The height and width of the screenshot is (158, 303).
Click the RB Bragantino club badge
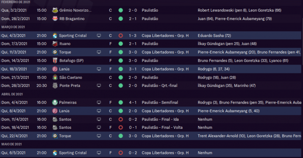click(x=55, y=19)
